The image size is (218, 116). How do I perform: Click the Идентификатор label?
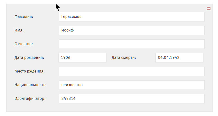click(30, 99)
